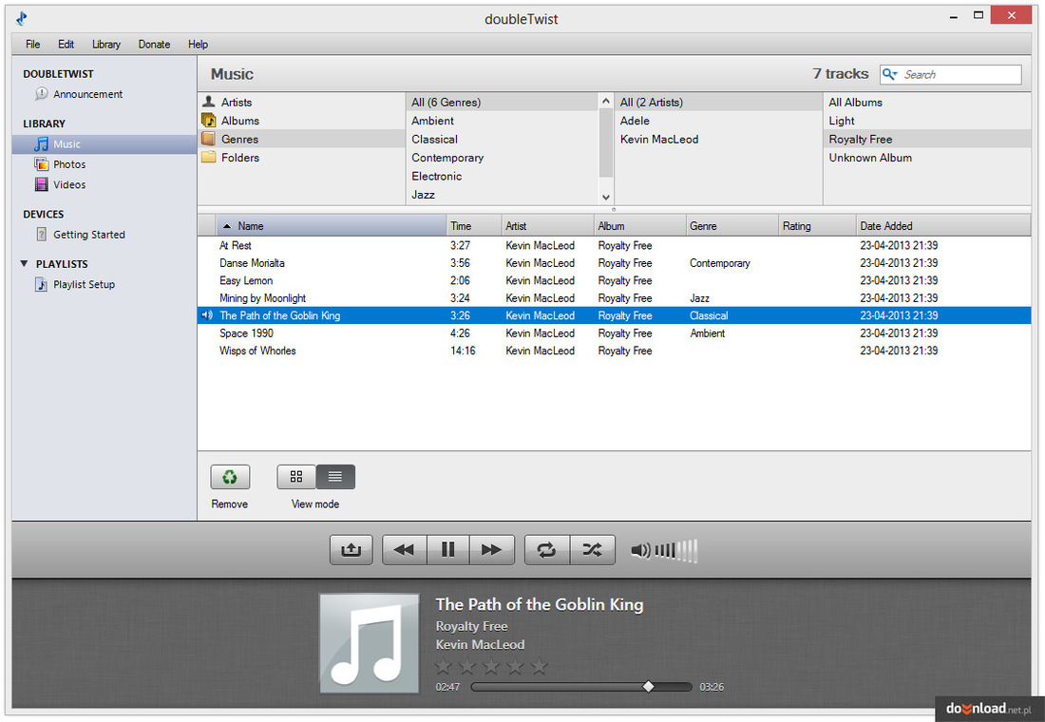Sort tracks by Time column
This screenshot has width=1045, height=722.
point(474,226)
